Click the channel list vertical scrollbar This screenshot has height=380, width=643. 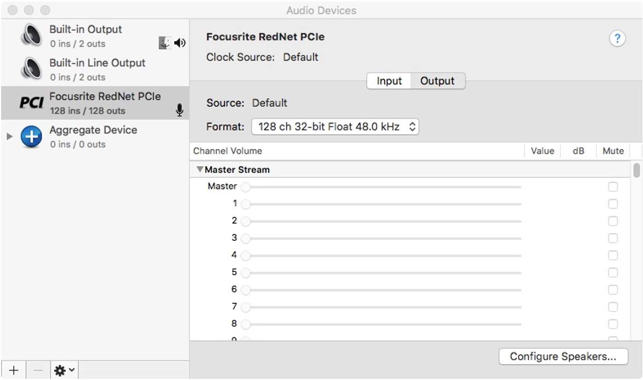pyautogui.click(x=636, y=170)
